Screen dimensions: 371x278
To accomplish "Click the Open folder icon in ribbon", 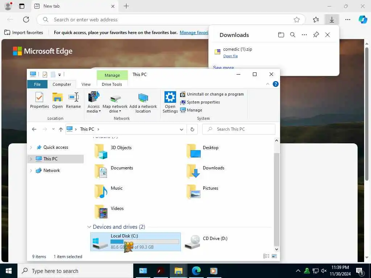I will tap(57, 100).
